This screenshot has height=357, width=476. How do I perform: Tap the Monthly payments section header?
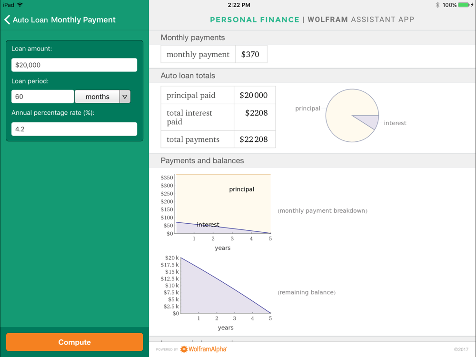pos(193,38)
